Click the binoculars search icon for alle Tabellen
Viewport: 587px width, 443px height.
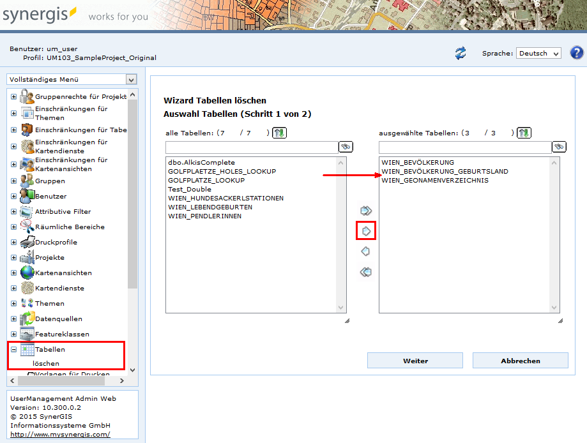point(346,147)
